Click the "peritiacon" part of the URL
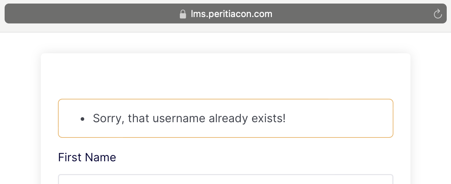Image resolution: width=451 pixels, height=184 pixels. pyautogui.click(x=230, y=14)
